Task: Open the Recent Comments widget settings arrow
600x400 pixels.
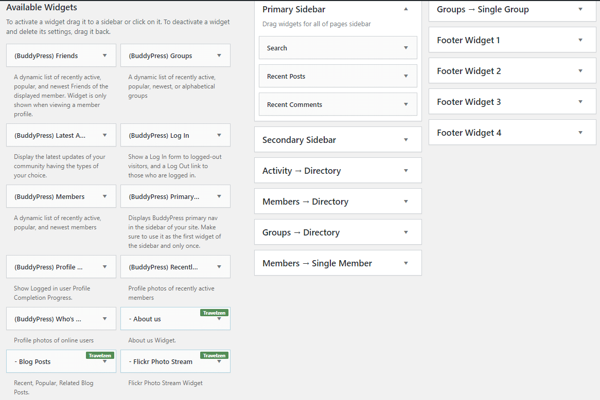Action: (x=405, y=104)
